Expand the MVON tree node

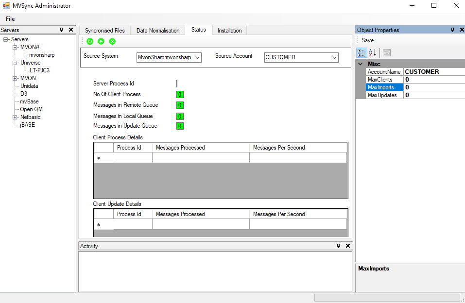(x=15, y=78)
